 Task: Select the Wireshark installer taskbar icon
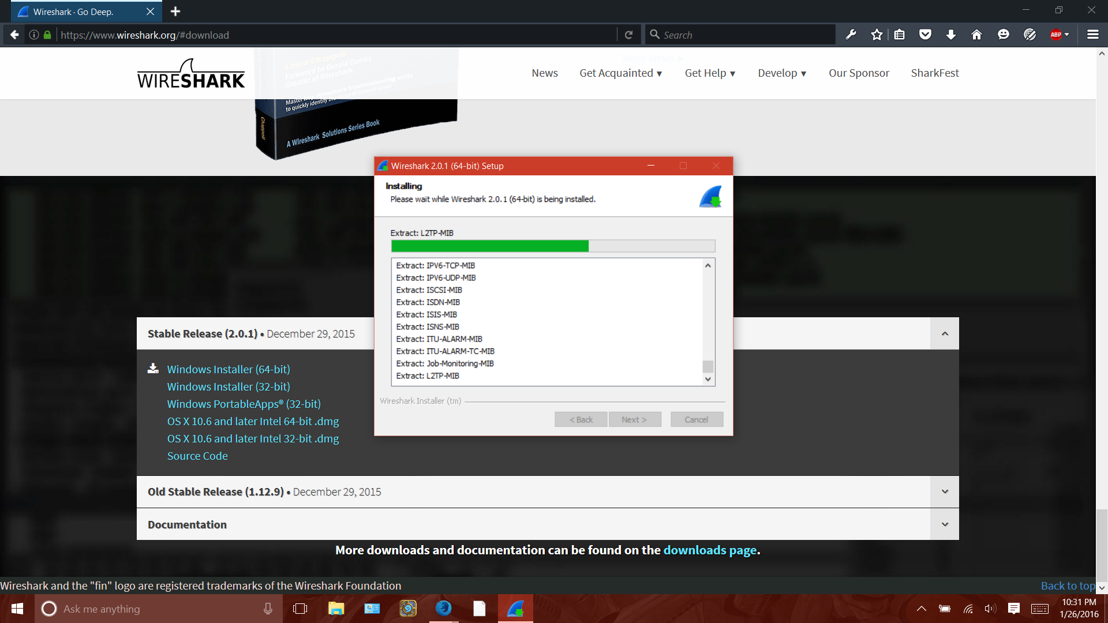coord(515,609)
